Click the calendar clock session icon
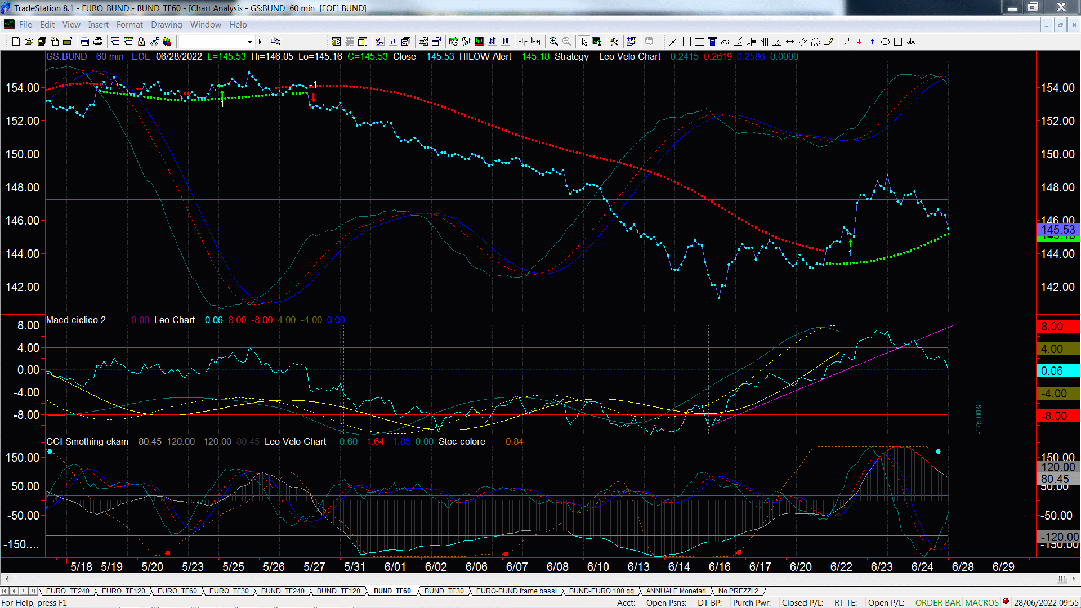 (x=453, y=42)
